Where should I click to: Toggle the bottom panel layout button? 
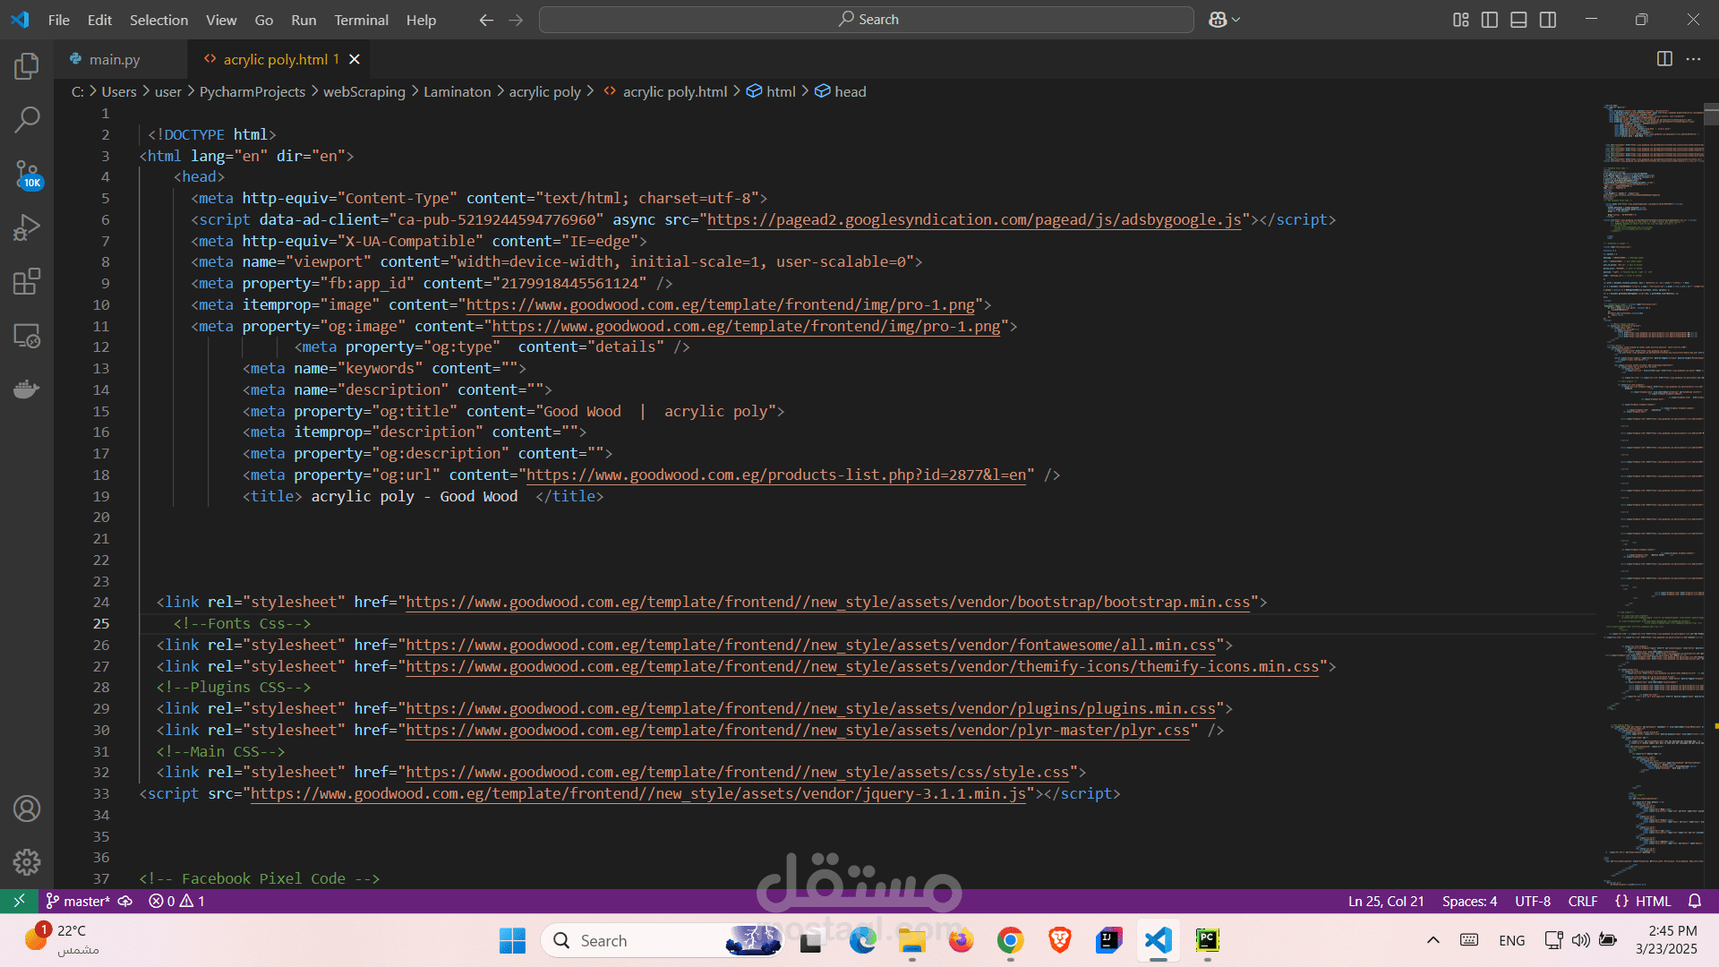1518,20
